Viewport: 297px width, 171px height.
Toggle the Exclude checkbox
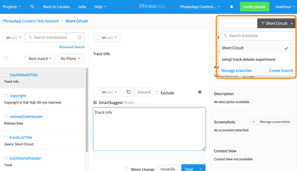[x=157, y=93]
